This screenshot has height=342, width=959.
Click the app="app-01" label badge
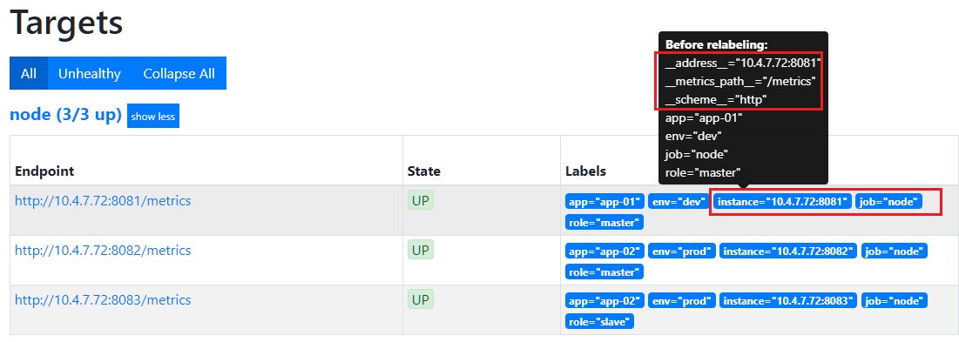(604, 202)
